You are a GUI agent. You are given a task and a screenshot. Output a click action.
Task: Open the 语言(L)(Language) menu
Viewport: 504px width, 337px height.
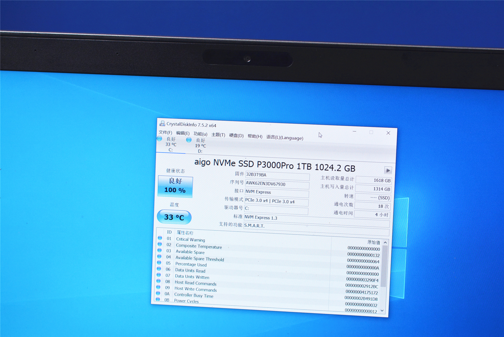point(285,137)
